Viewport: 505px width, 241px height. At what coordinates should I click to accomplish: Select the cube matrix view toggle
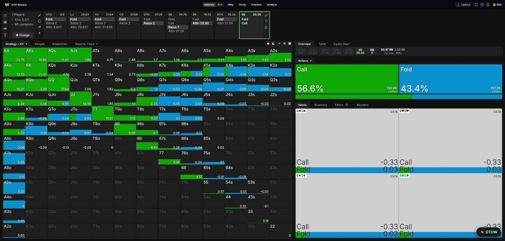click(268, 43)
